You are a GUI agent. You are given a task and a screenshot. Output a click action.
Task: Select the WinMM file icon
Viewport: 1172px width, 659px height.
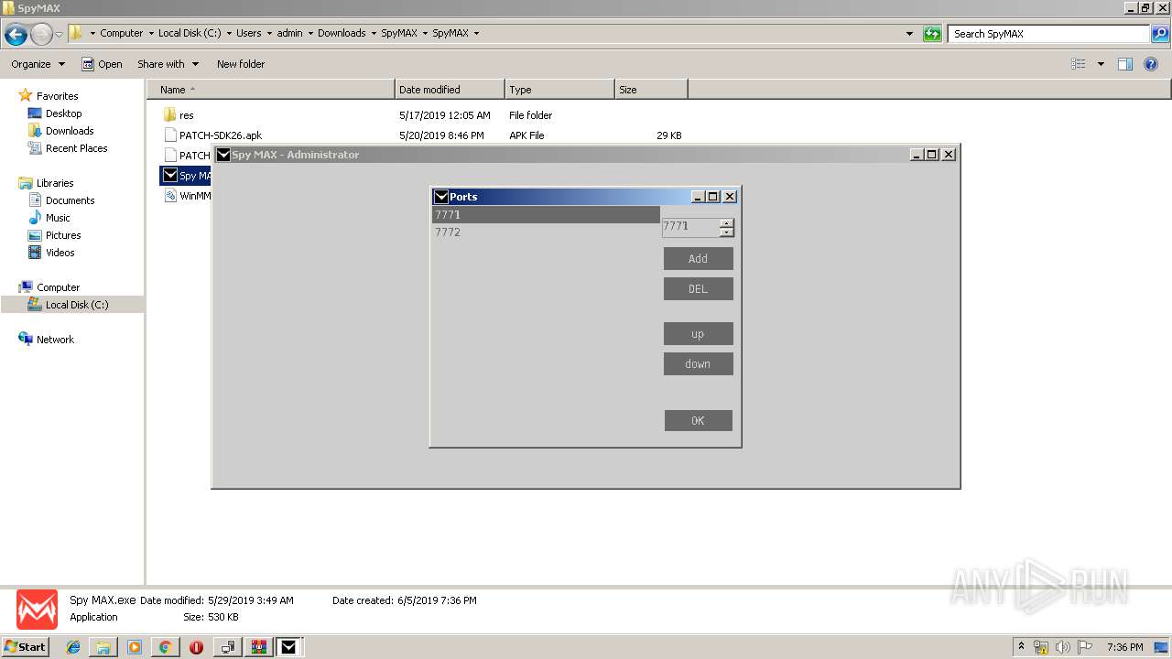170,196
